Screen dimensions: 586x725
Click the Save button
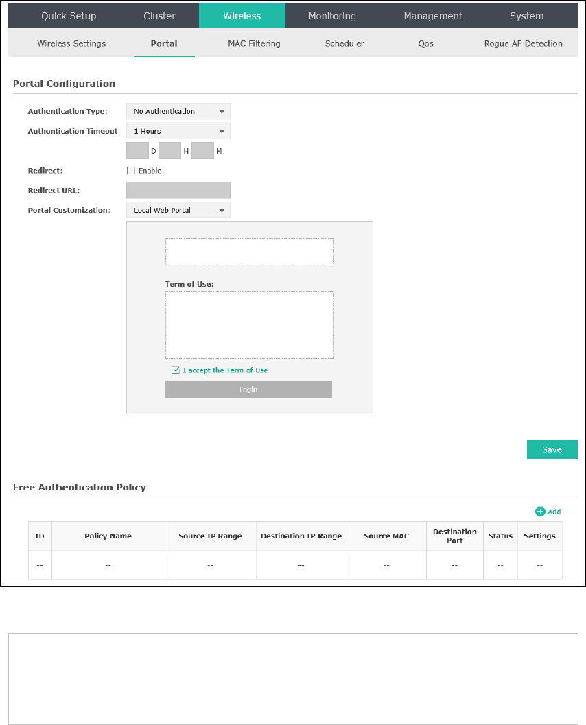coord(552,449)
